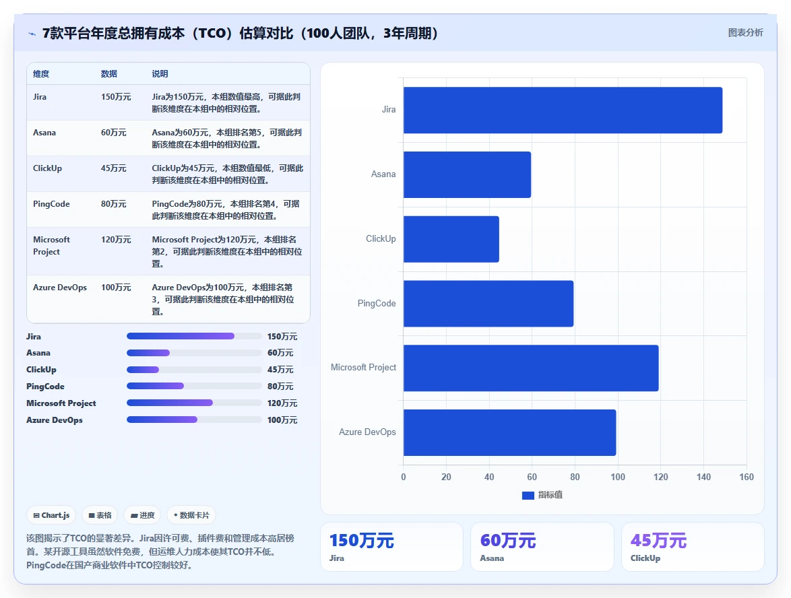791x598 pixels.
Task: Click the Microsoft Project chart axis label
Action: click(x=363, y=368)
